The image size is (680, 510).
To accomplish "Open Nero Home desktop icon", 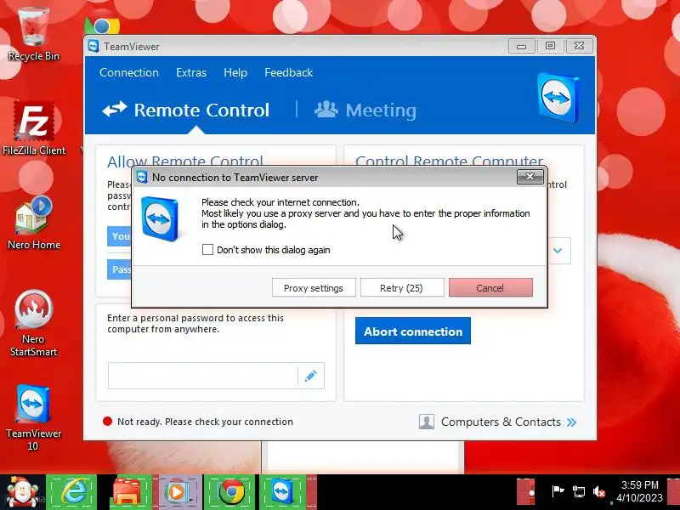I will (x=34, y=223).
